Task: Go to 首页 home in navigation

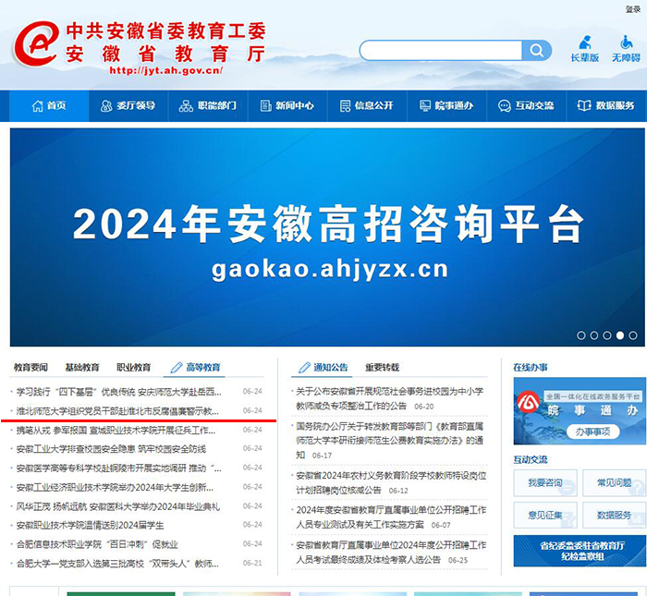Action: (x=50, y=106)
